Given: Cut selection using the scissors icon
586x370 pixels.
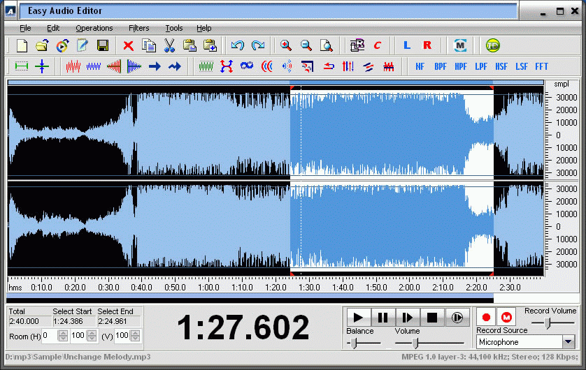Looking at the screenshot, I should click(169, 46).
